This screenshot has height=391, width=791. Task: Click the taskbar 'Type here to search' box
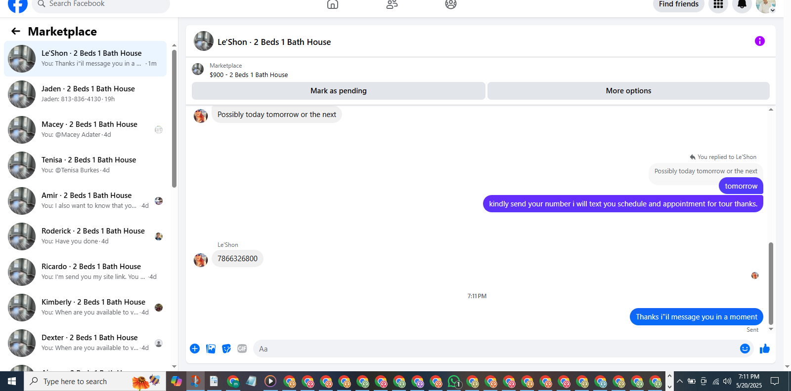pyautogui.click(x=95, y=381)
